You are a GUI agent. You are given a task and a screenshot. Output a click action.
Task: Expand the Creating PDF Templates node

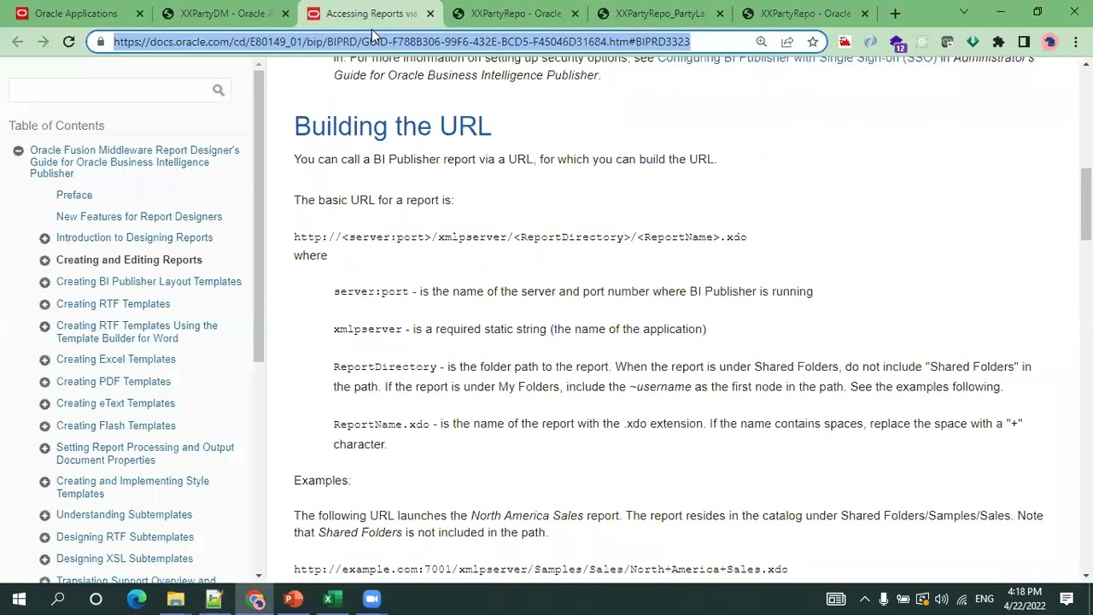coord(44,382)
